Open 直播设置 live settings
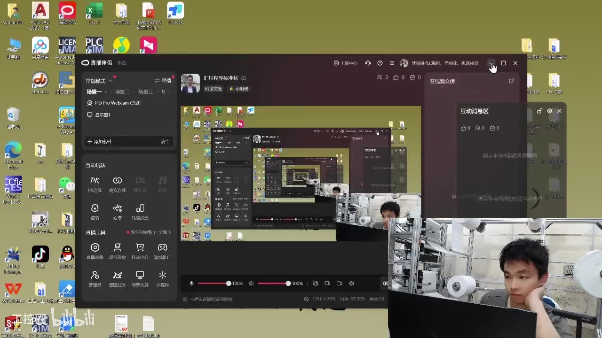This screenshot has width=602, height=338. 95,251
